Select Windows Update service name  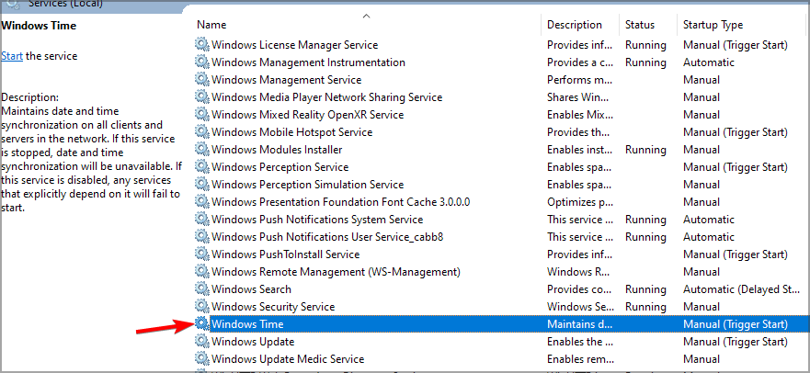(253, 342)
